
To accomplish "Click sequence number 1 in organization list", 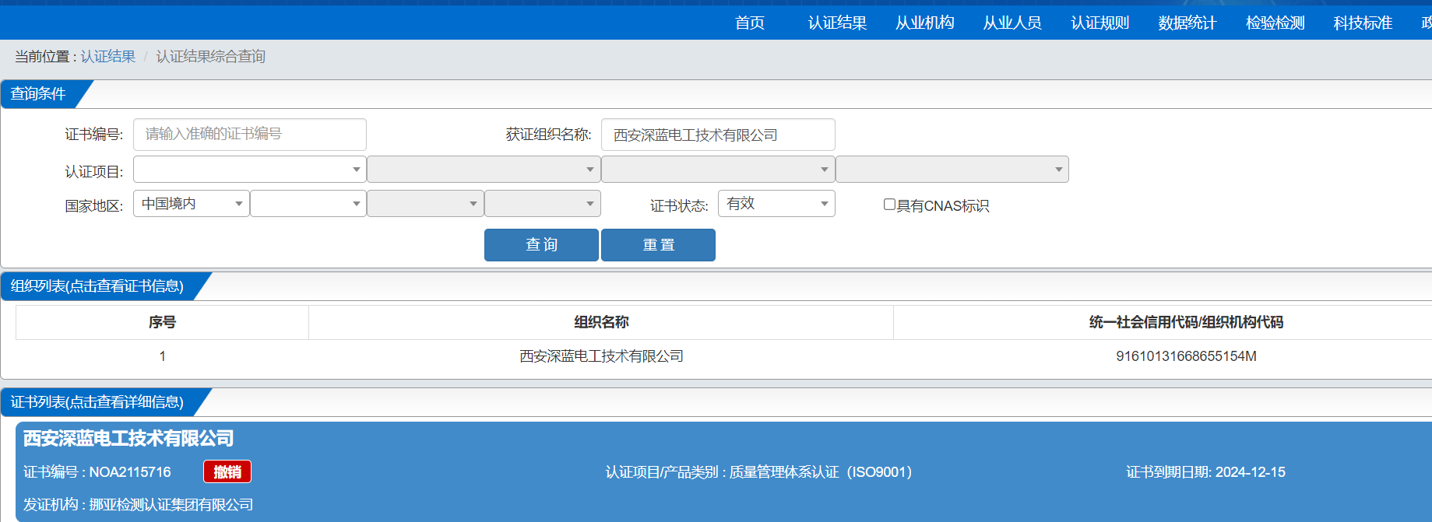I will click(x=162, y=356).
